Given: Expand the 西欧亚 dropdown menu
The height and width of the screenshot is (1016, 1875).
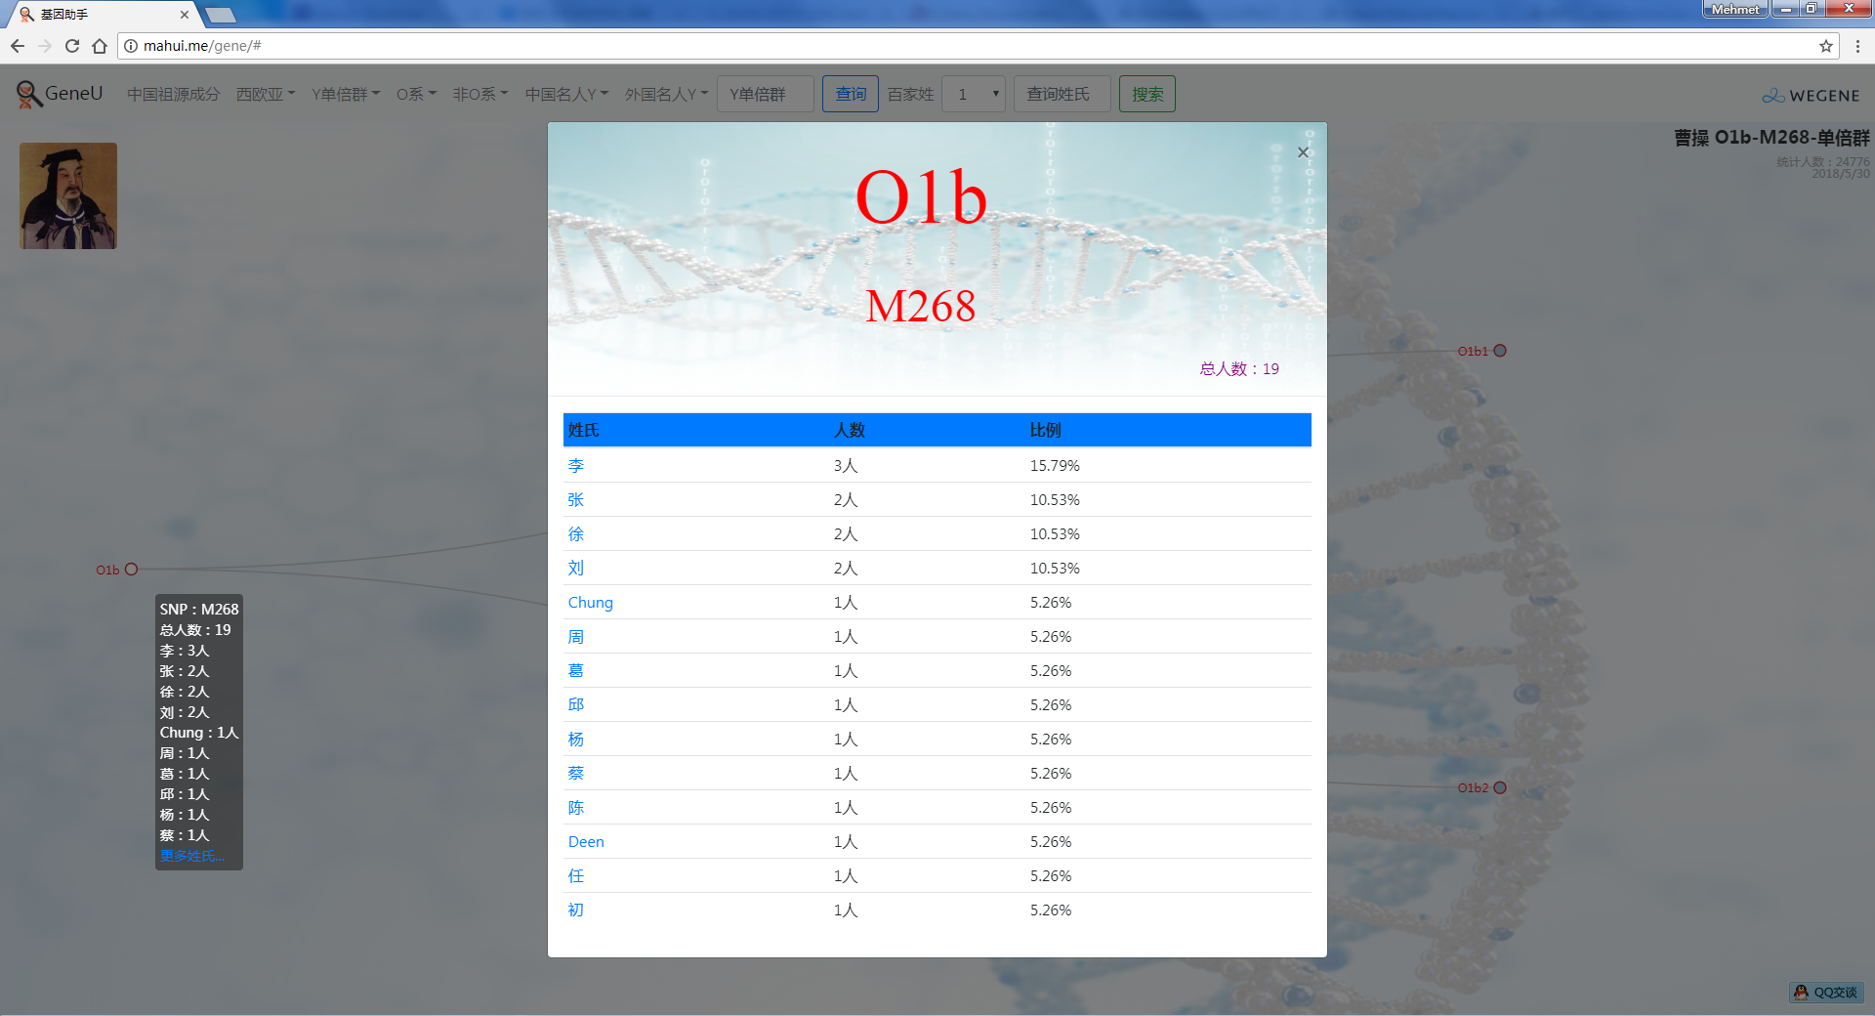Looking at the screenshot, I should [x=265, y=95].
